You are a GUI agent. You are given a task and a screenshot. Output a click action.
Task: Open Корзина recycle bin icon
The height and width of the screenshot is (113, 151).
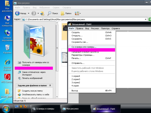pyautogui.click(x=7, y=49)
